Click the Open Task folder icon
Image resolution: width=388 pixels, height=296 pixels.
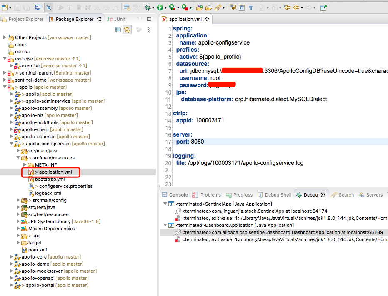(x=209, y=7)
